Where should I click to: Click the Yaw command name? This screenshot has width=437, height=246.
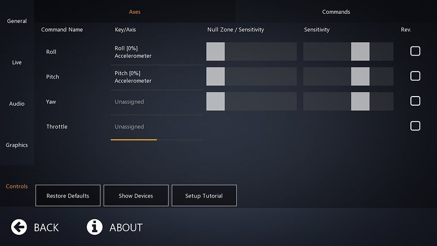[51, 101]
